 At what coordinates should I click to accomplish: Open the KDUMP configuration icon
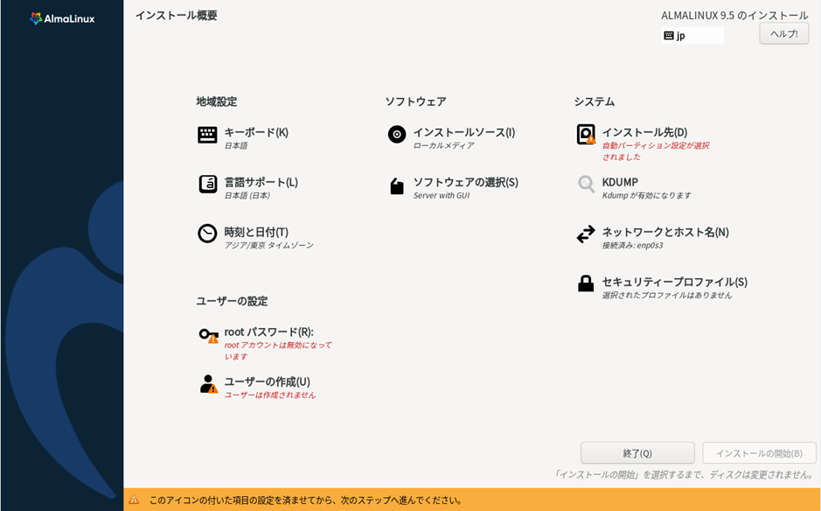pyautogui.click(x=587, y=185)
